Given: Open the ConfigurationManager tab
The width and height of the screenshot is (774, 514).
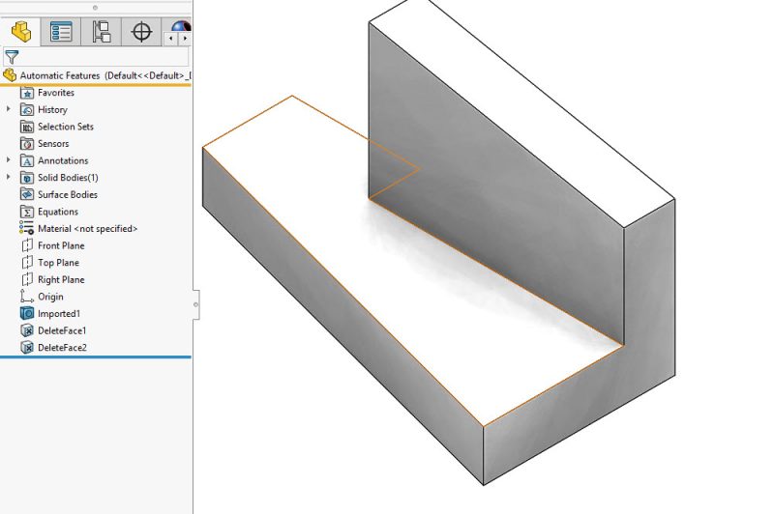Looking at the screenshot, I should (x=101, y=32).
